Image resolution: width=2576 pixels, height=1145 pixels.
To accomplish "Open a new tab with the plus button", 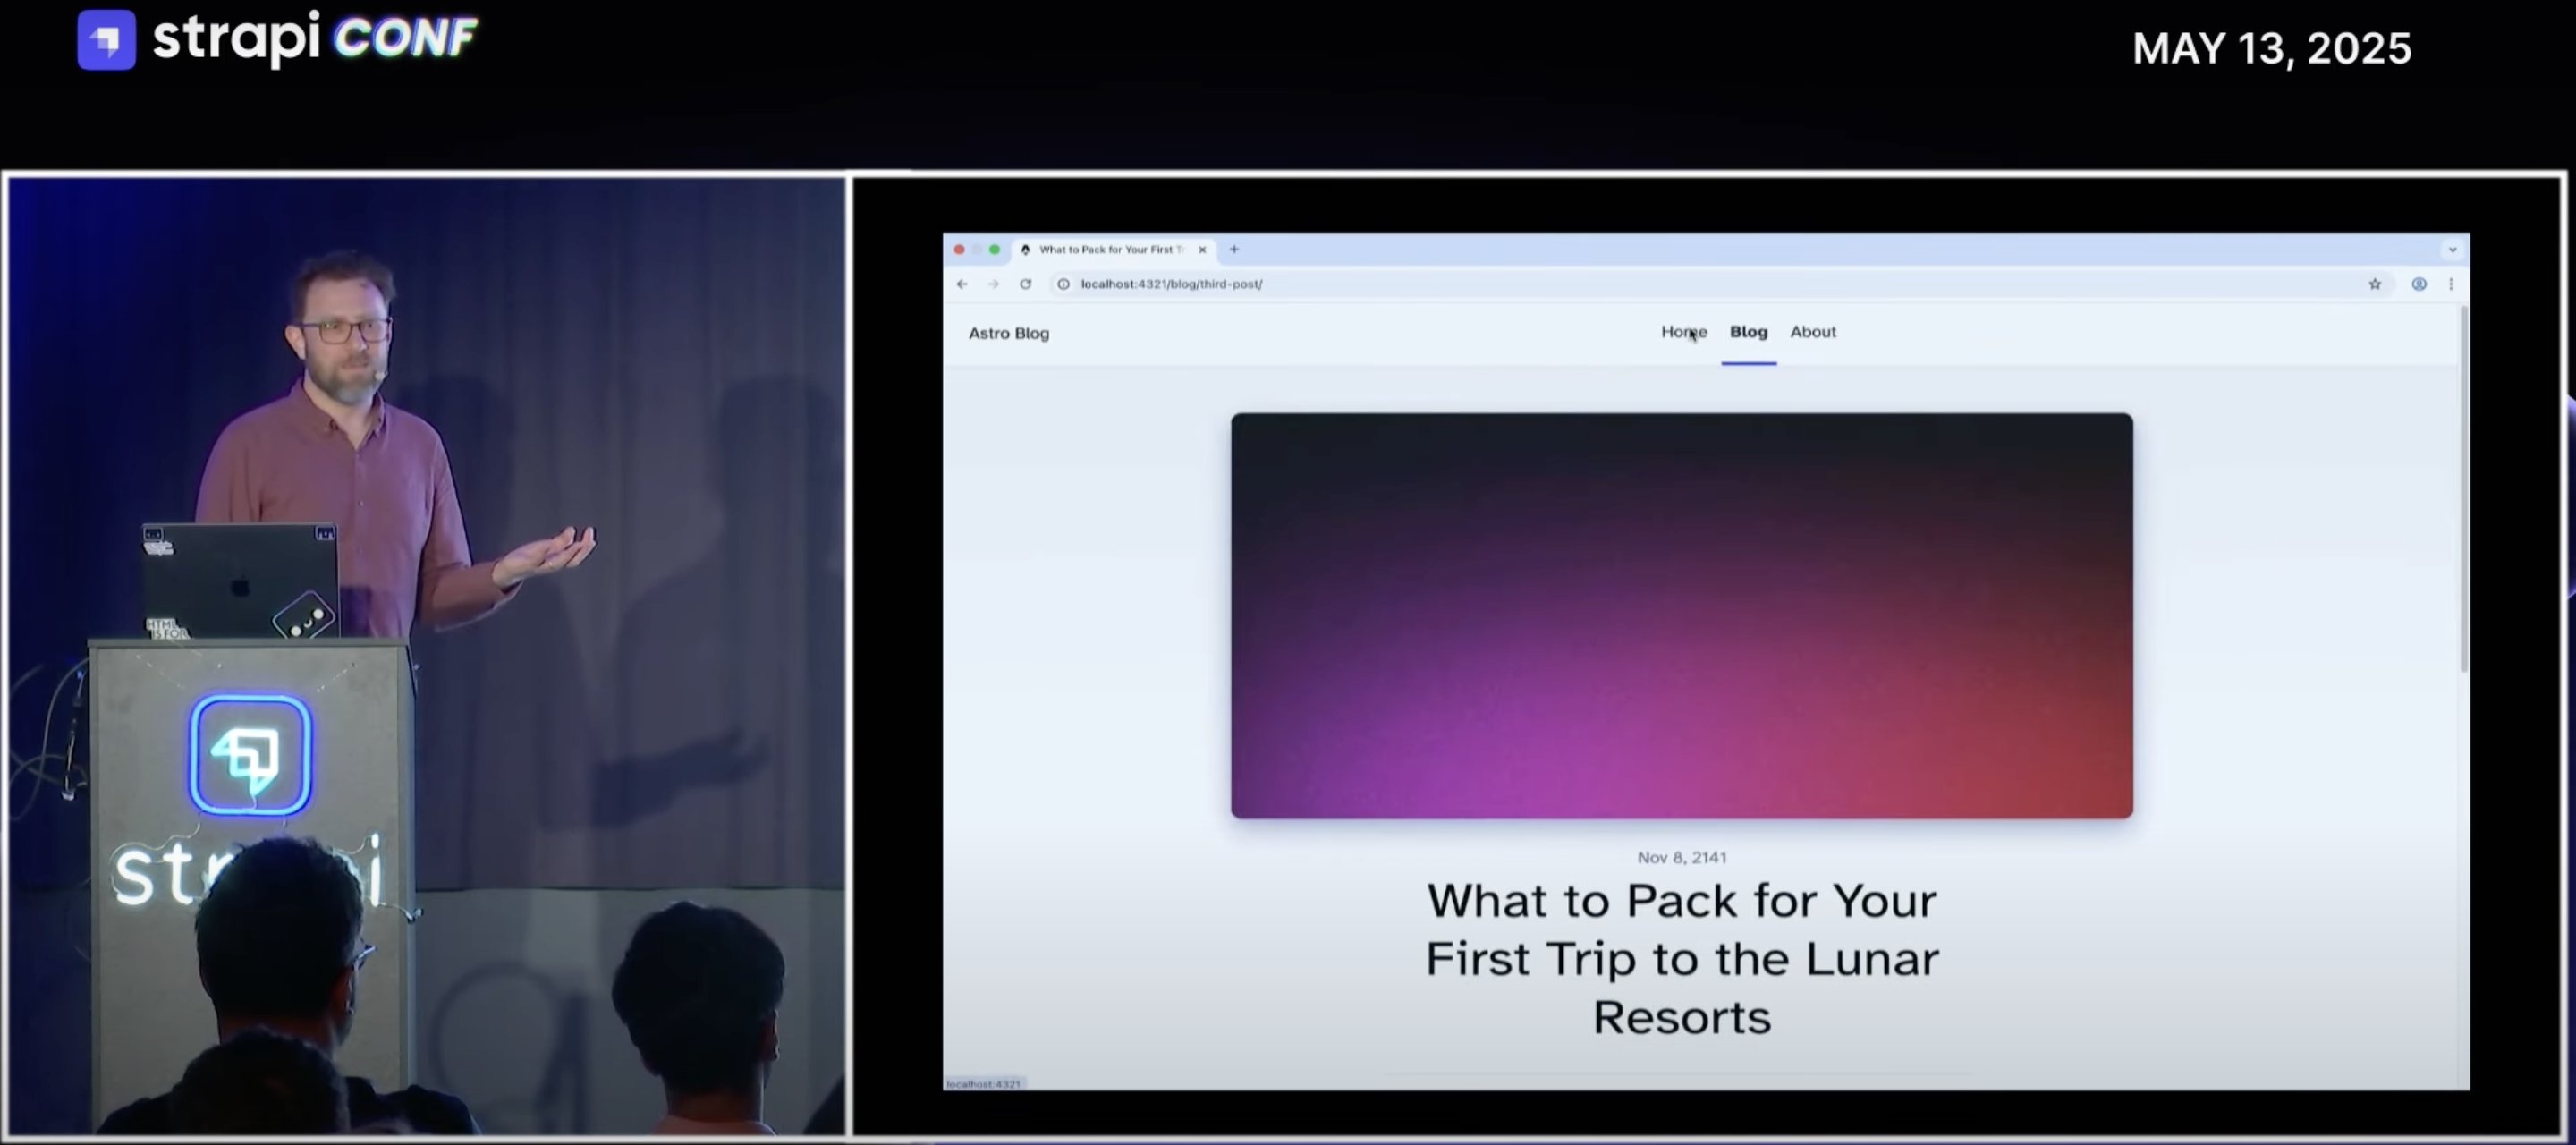I will point(1234,249).
